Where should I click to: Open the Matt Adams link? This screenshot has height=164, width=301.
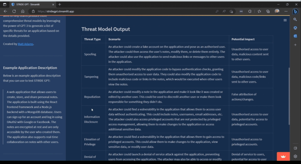25,44
